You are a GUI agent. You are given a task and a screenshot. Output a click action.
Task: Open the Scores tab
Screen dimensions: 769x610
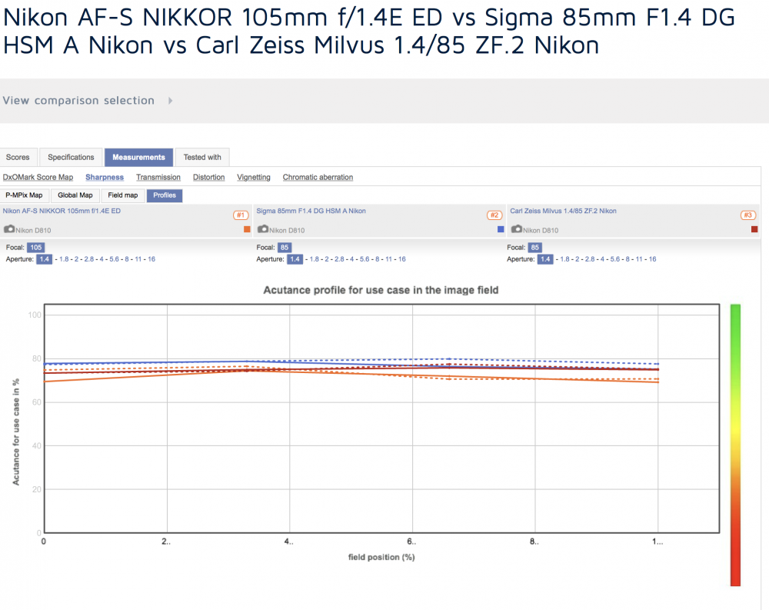[x=18, y=157]
